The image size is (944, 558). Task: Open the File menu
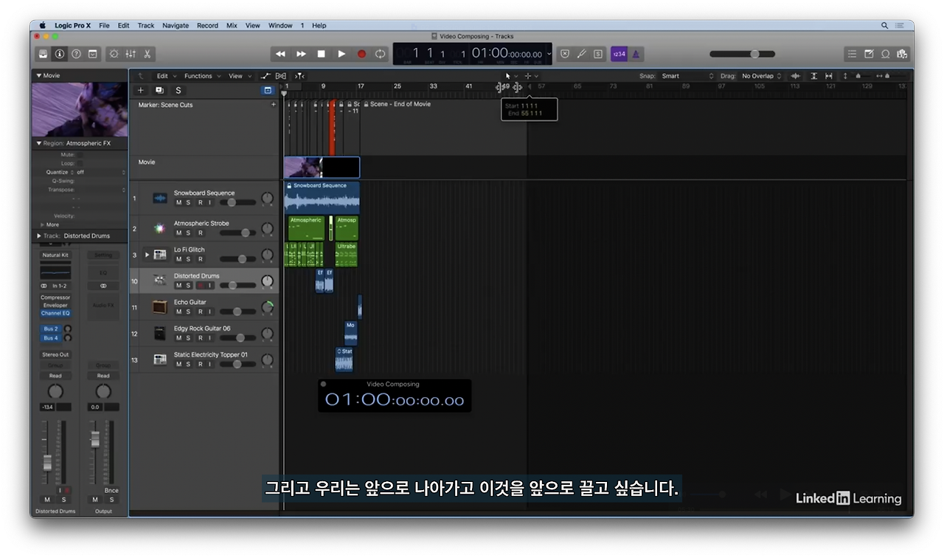pyautogui.click(x=104, y=25)
